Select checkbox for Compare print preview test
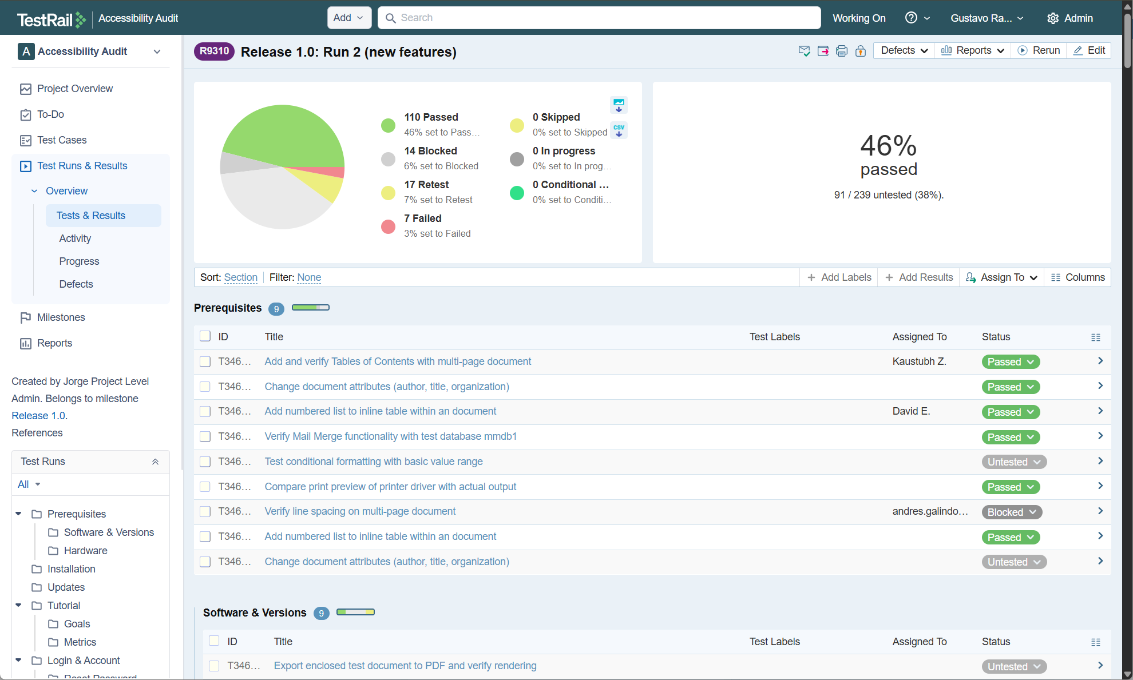The height and width of the screenshot is (680, 1133). point(205,487)
